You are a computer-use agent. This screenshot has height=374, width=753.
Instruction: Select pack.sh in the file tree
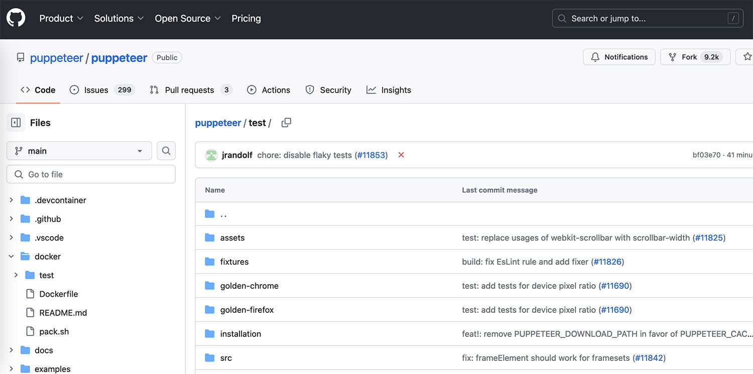click(x=54, y=331)
